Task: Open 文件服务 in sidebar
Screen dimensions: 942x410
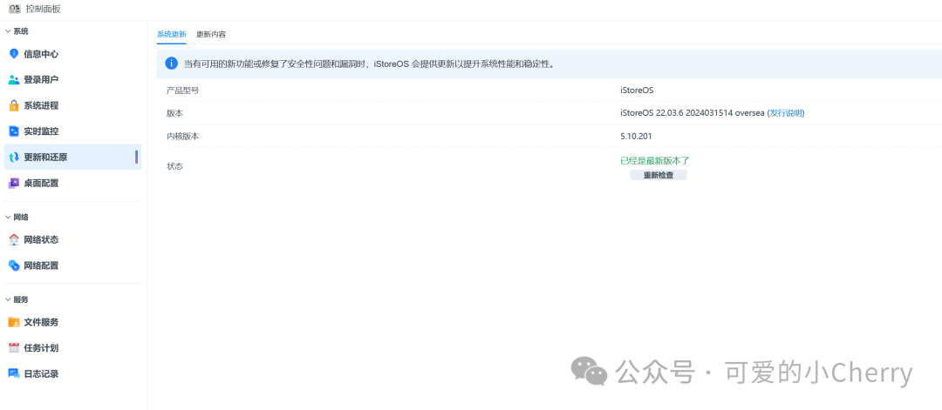Action: click(x=72, y=322)
